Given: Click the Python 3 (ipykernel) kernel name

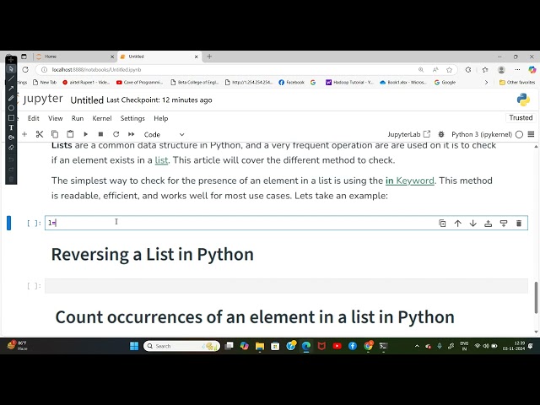Looking at the screenshot, I should (482, 134).
